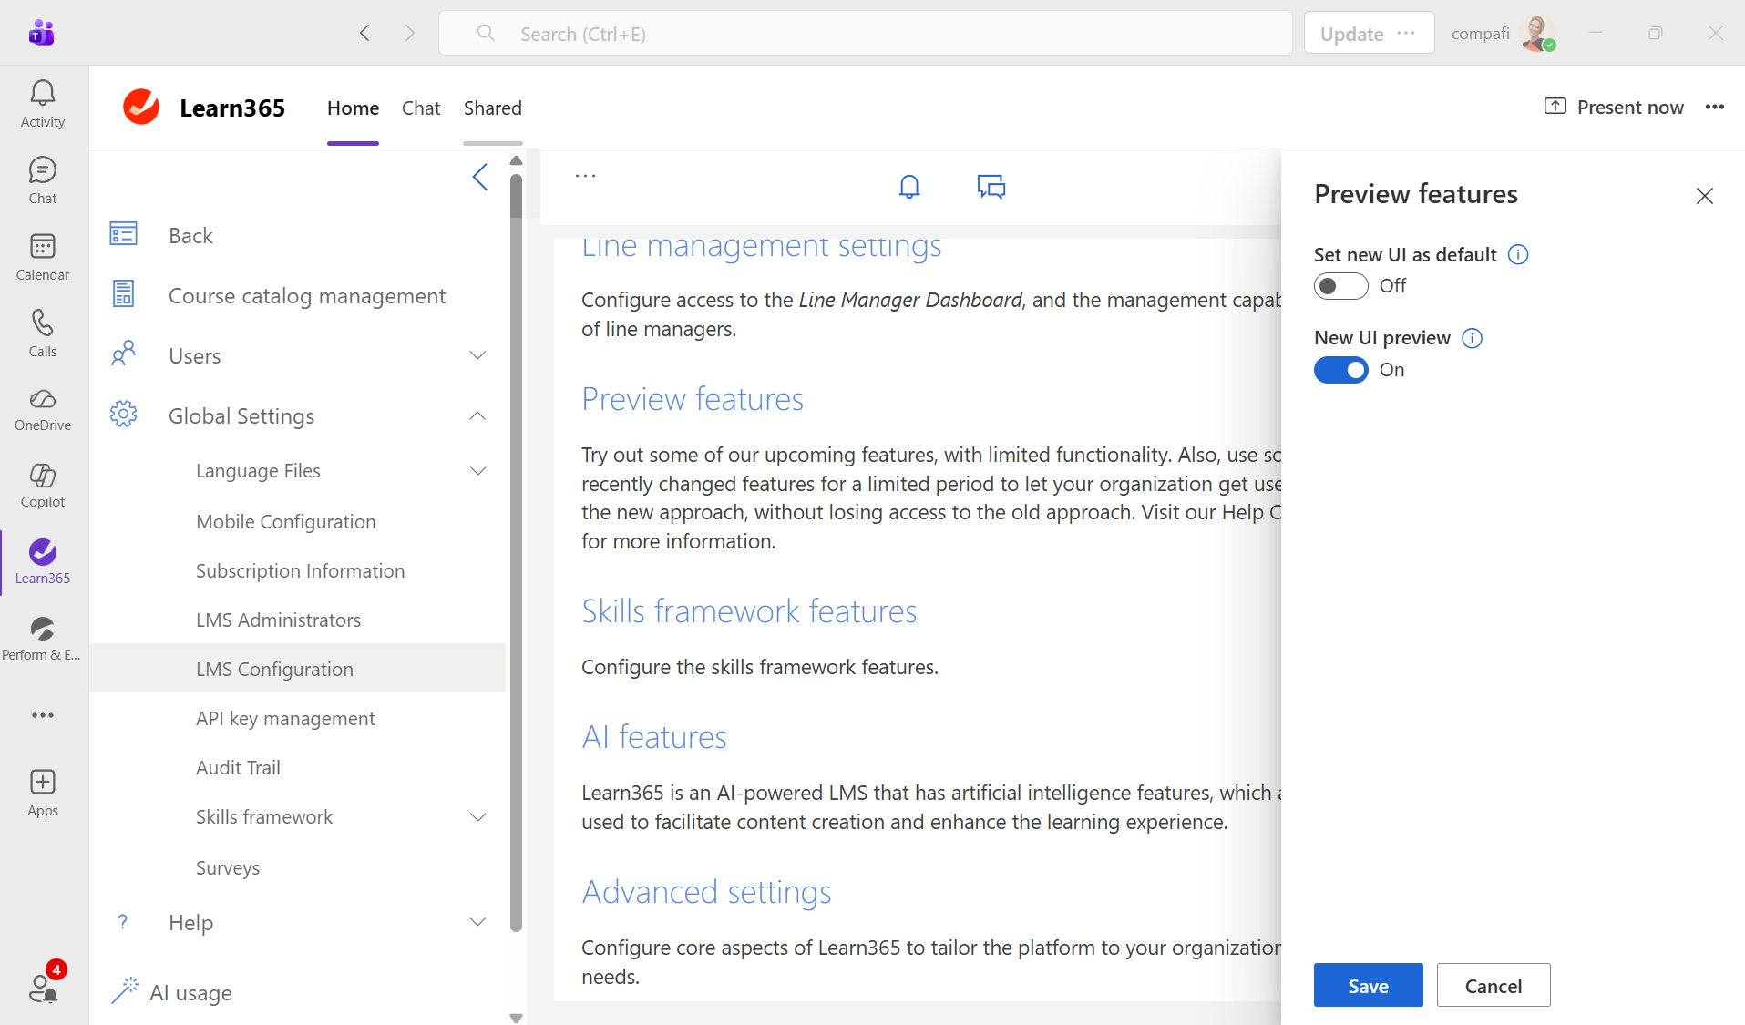Image resolution: width=1745 pixels, height=1025 pixels.
Task: Collapse the Global Settings section
Action: pos(477,416)
